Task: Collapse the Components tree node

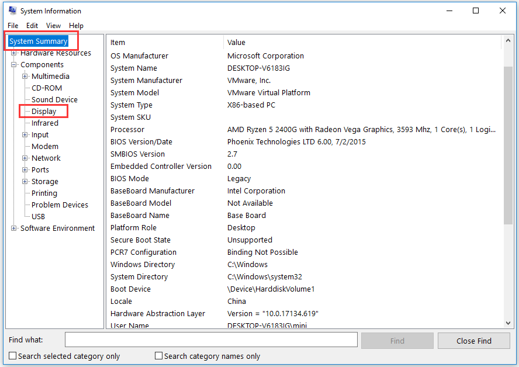Action: tap(14, 65)
